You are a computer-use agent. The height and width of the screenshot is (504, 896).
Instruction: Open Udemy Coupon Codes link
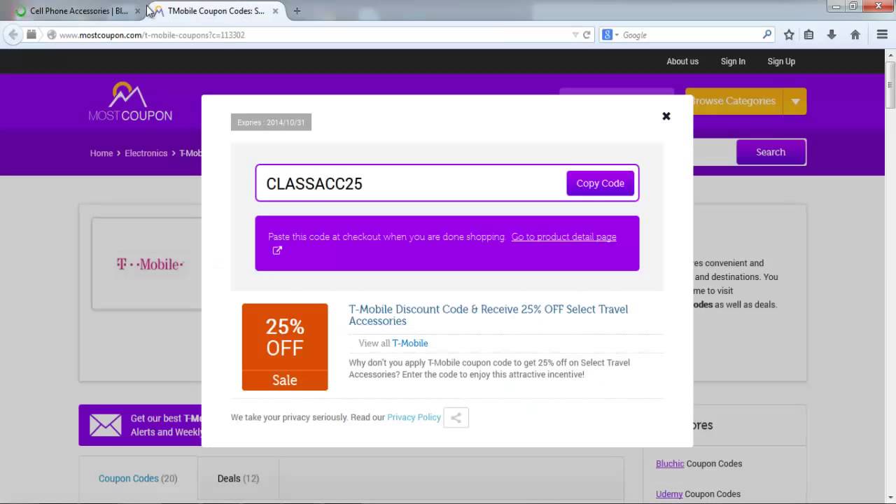[x=698, y=494]
